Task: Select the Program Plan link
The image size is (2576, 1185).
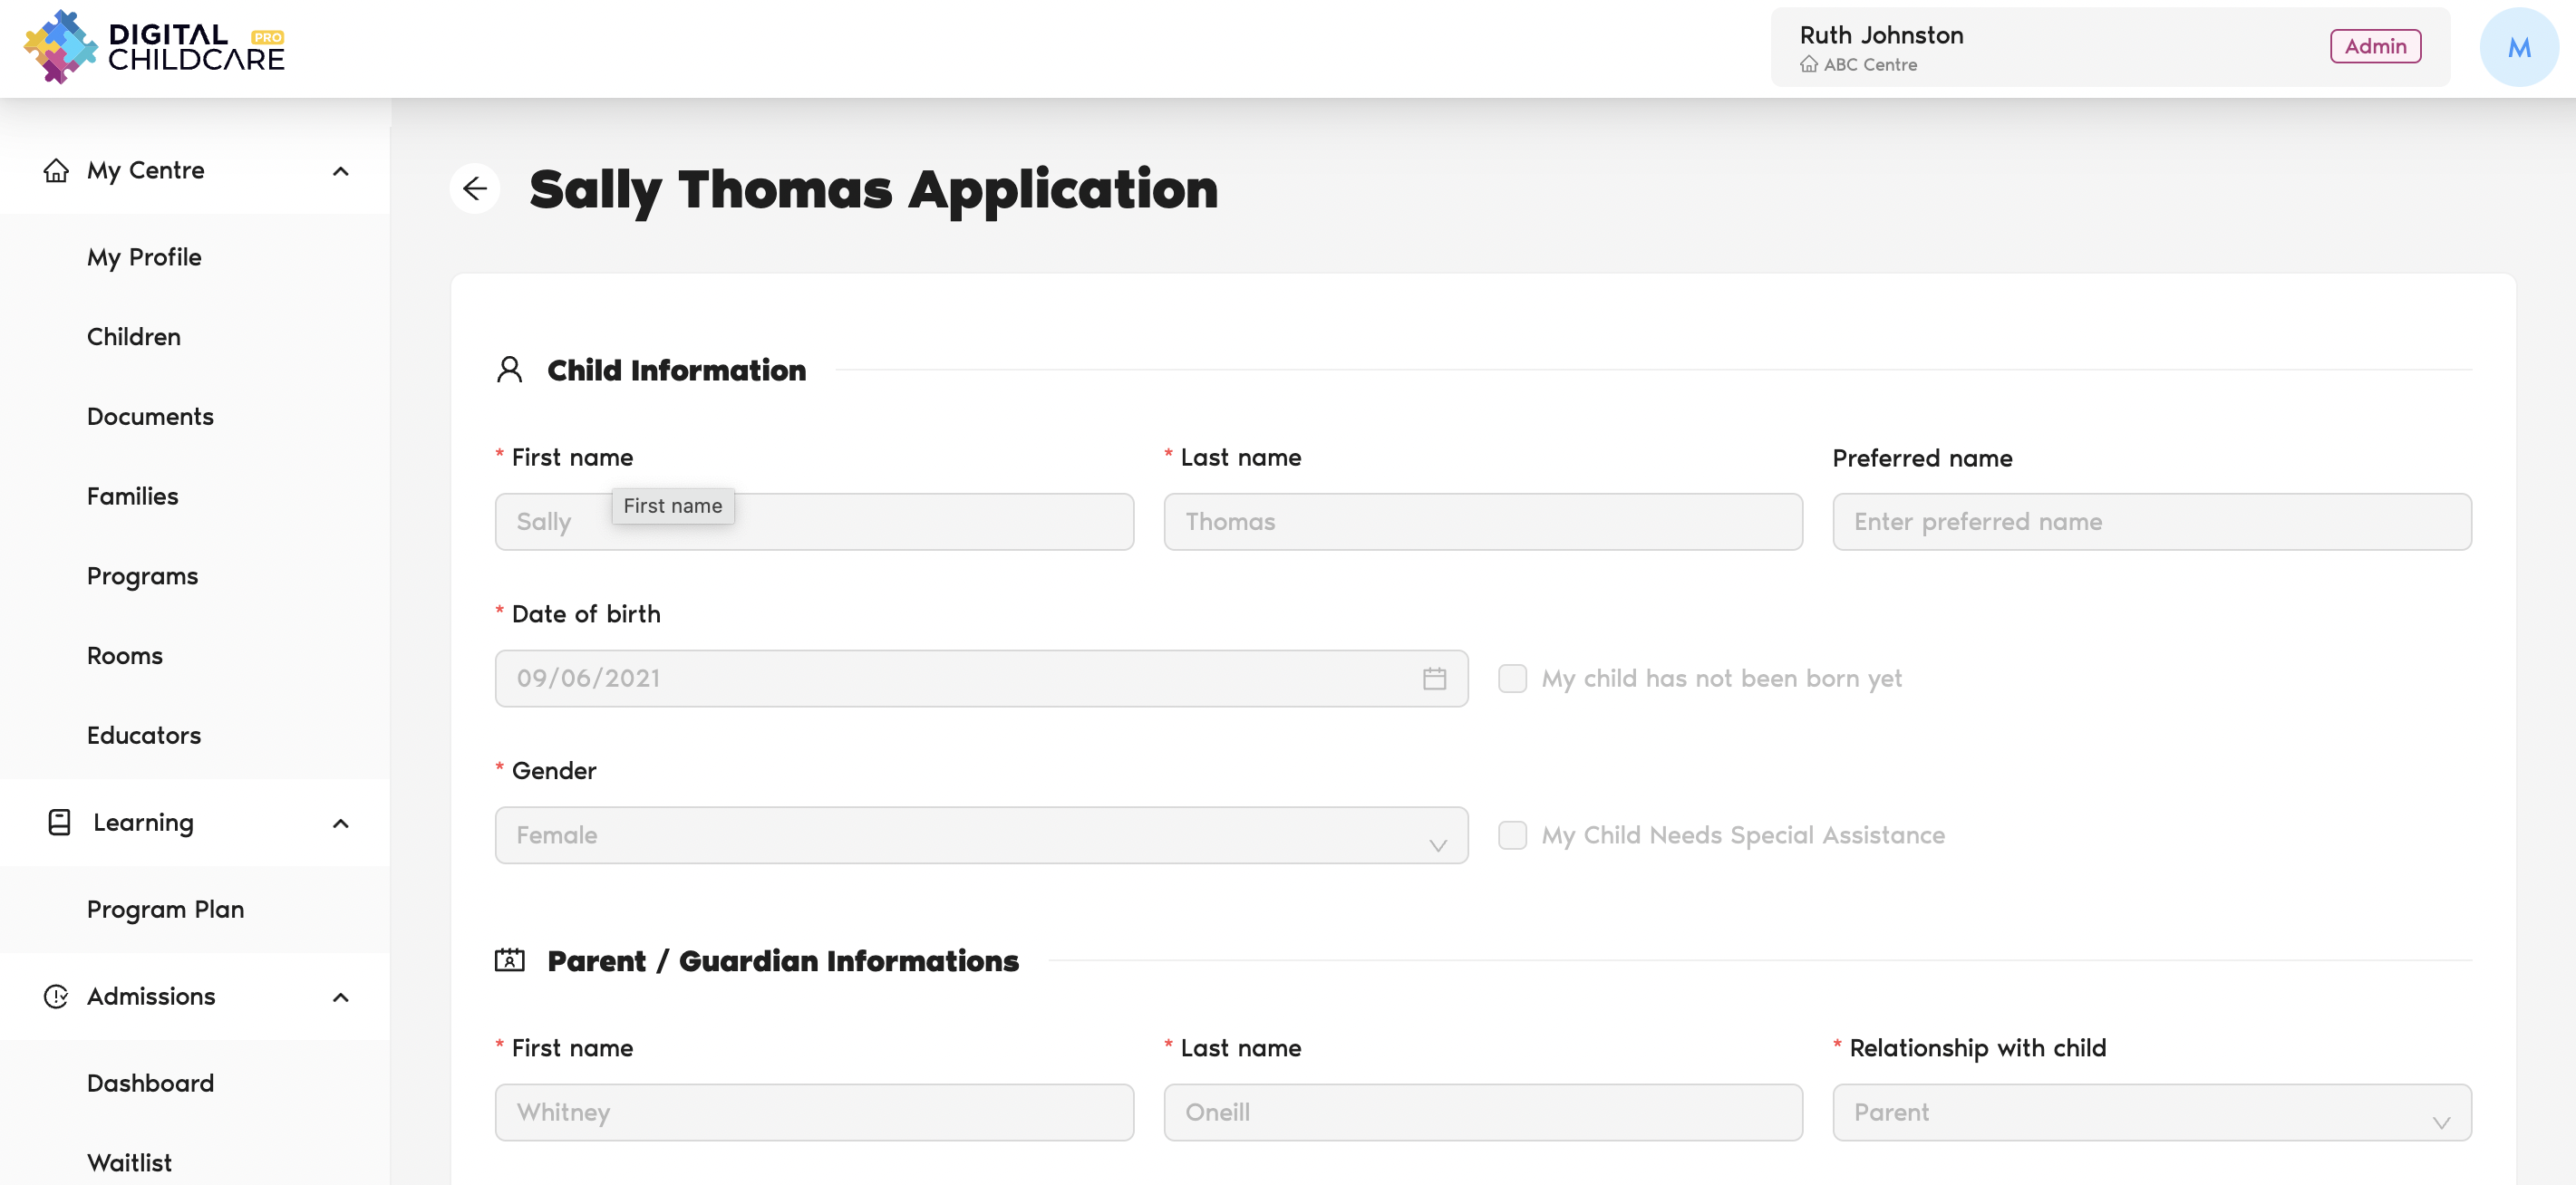Action: point(165,910)
